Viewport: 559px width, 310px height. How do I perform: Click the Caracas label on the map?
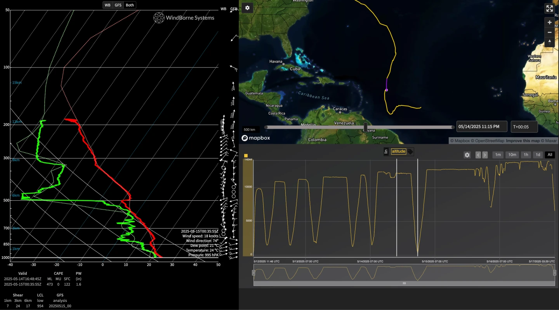[340, 109]
